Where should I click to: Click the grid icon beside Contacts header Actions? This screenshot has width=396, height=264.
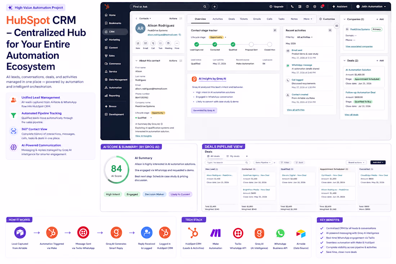[x=181, y=18]
